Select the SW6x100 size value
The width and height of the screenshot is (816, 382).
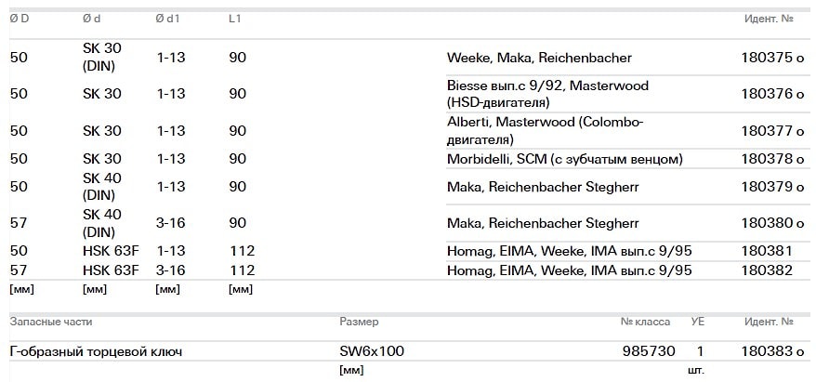pos(372,351)
